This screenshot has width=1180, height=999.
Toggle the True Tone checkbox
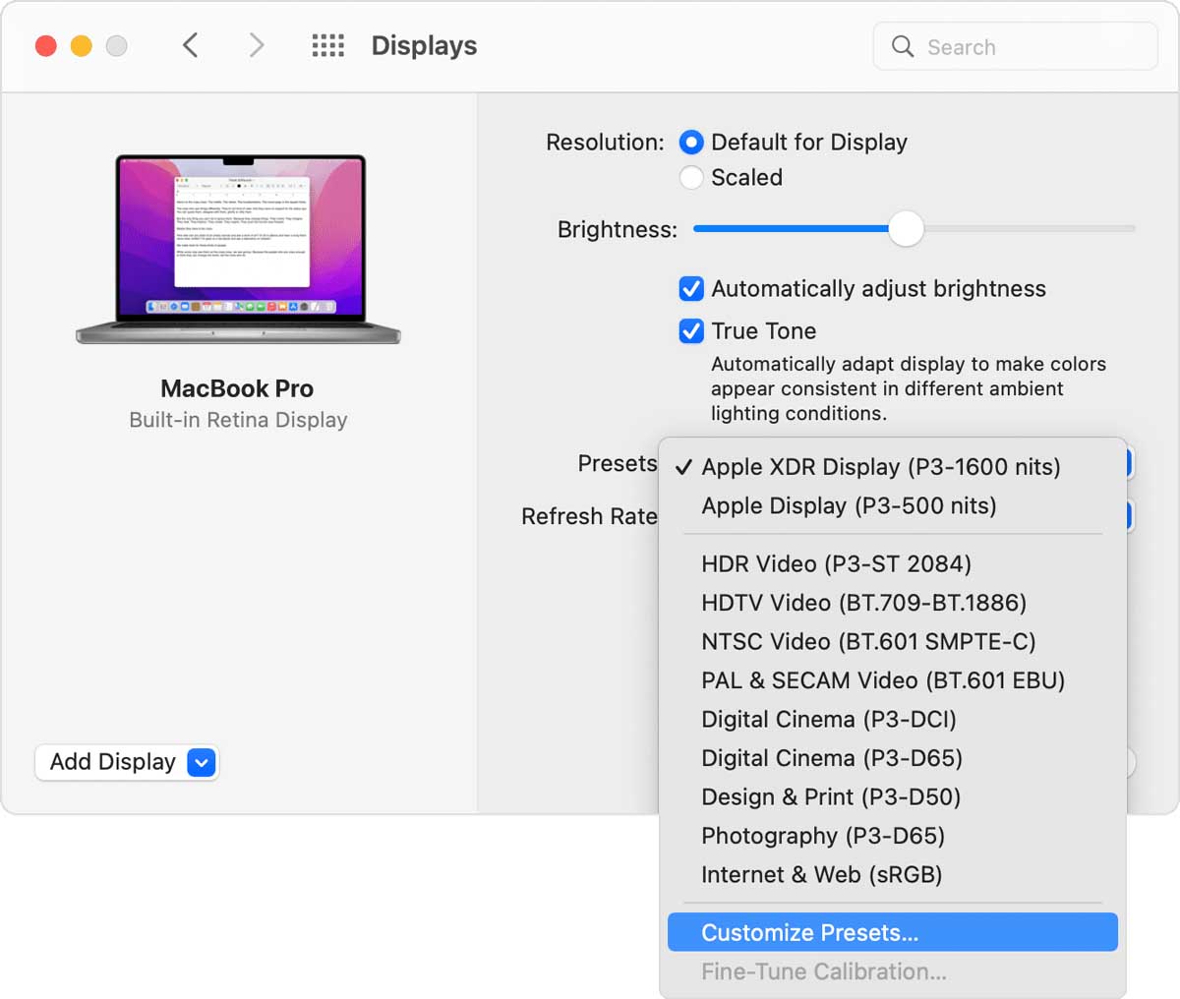coord(691,331)
